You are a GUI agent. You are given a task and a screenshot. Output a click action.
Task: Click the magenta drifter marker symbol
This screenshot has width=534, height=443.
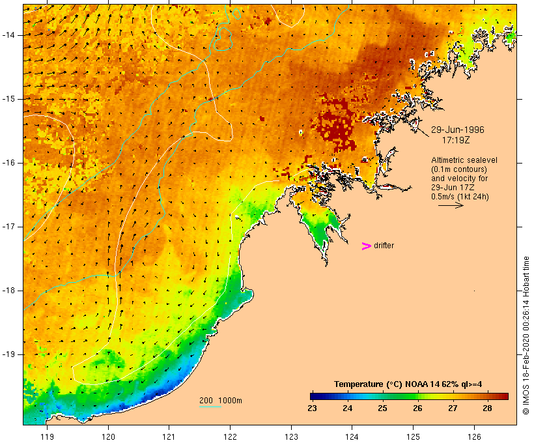coord(366,246)
